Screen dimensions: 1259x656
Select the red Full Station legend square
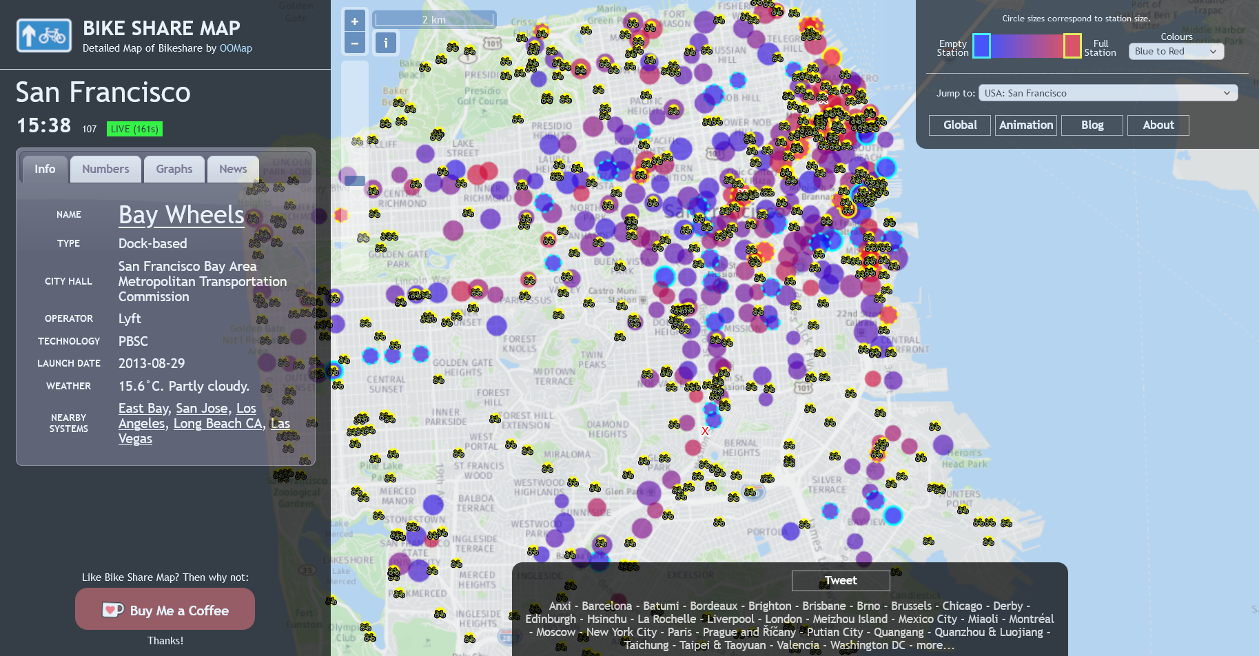click(x=1072, y=46)
